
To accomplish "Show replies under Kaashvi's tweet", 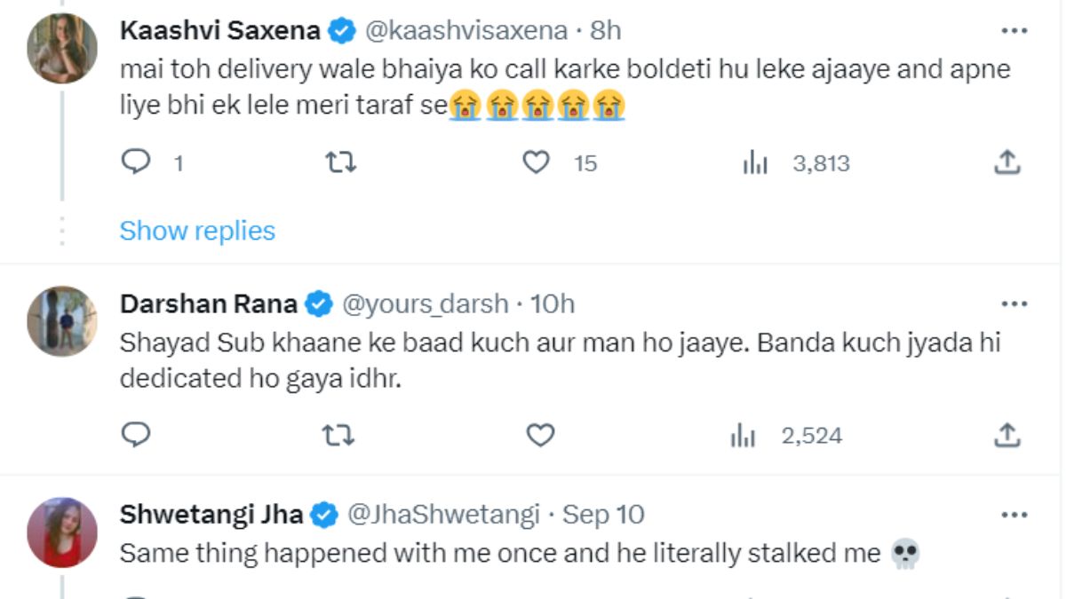I will click(x=197, y=231).
